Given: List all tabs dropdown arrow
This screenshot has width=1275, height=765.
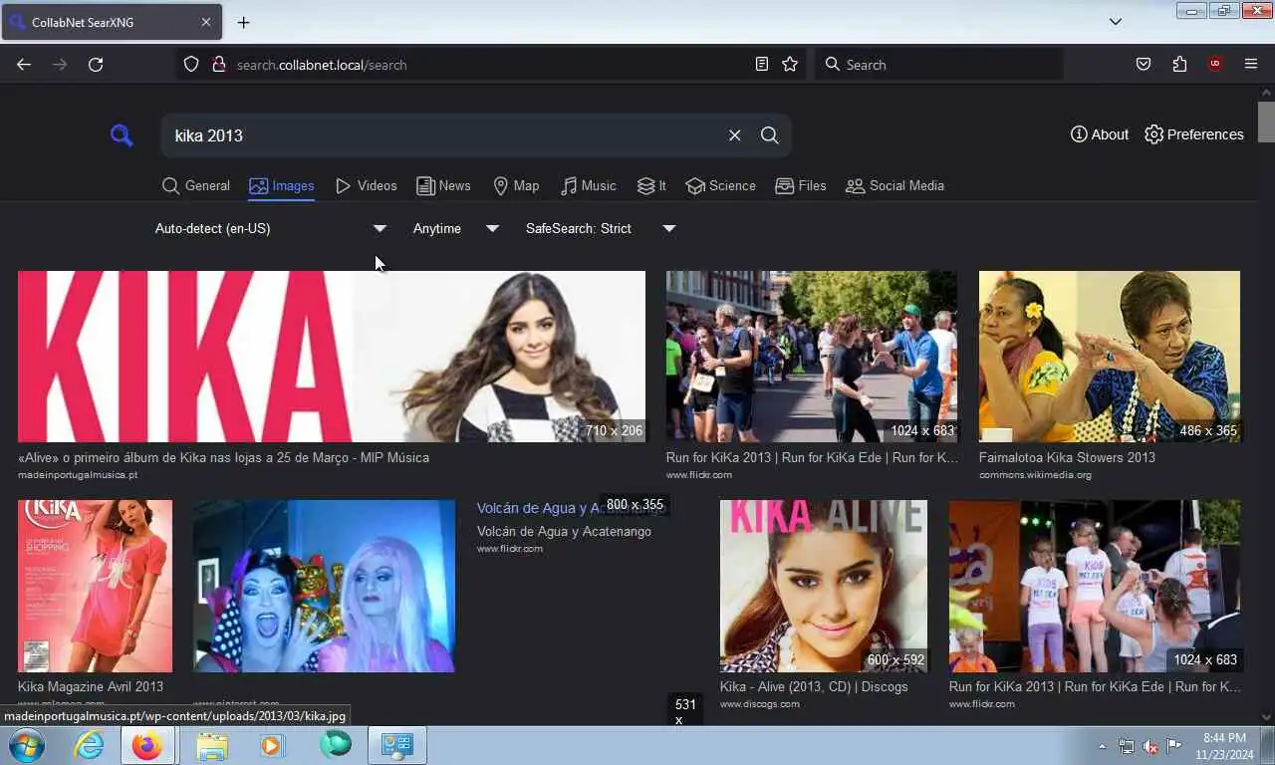Looking at the screenshot, I should coord(1116,22).
